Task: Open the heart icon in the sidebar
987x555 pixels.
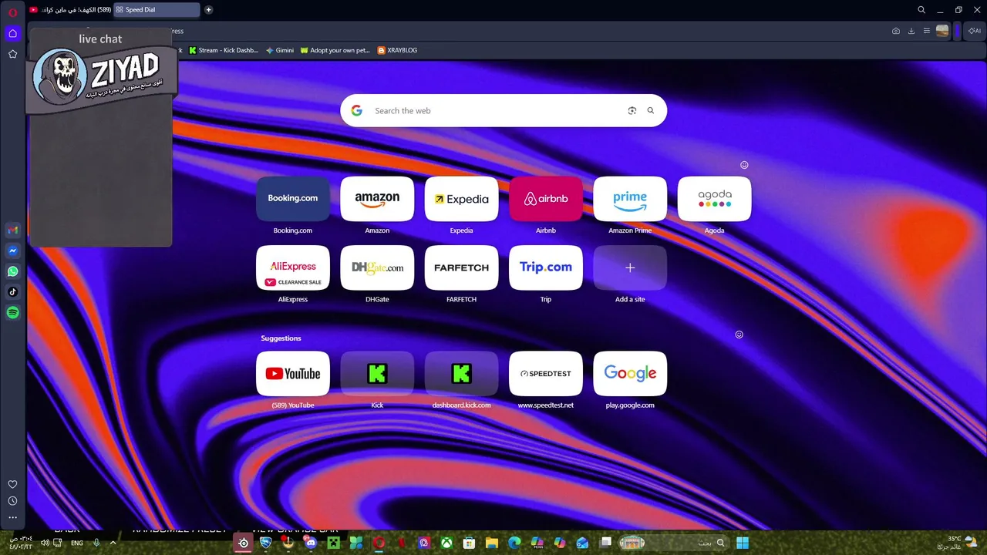Action: [x=12, y=485]
